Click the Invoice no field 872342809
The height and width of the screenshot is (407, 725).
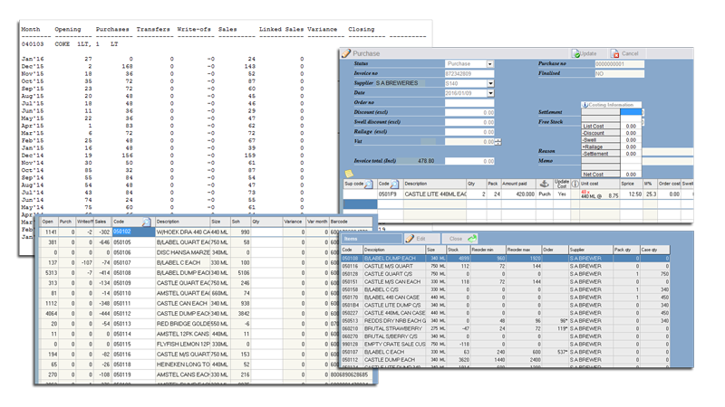coord(469,73)
